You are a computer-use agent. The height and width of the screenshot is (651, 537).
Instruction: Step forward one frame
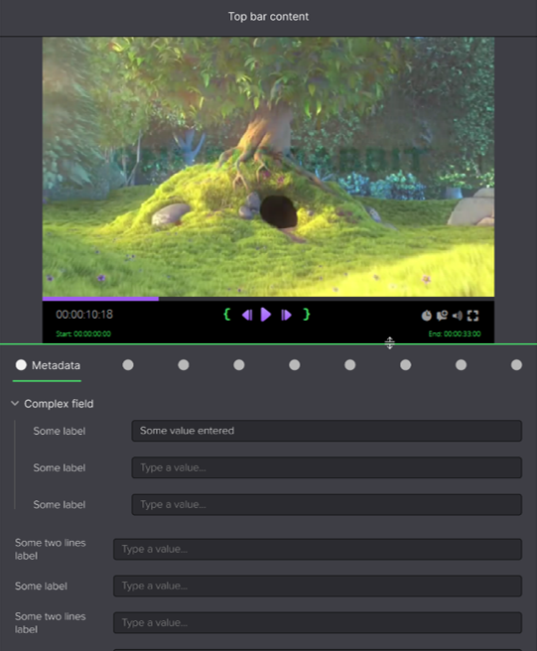286,316
